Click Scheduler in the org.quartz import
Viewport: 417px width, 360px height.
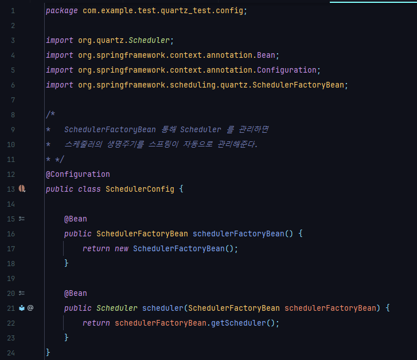(x=149, y=40)
